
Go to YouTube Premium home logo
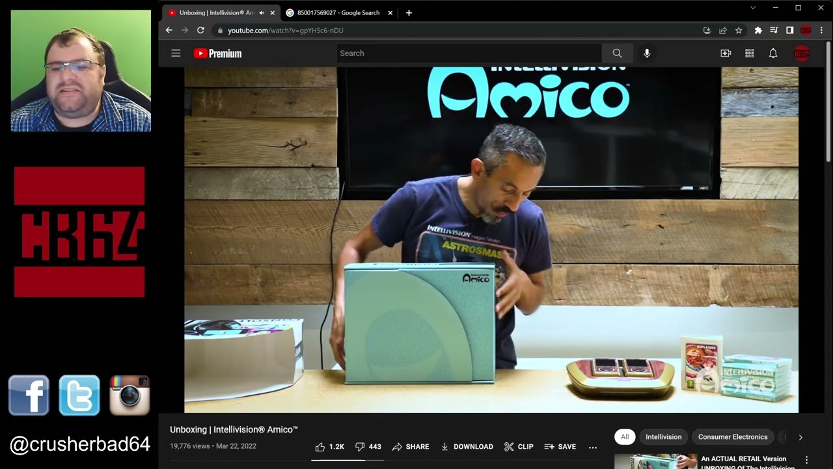tap(217, 53)
